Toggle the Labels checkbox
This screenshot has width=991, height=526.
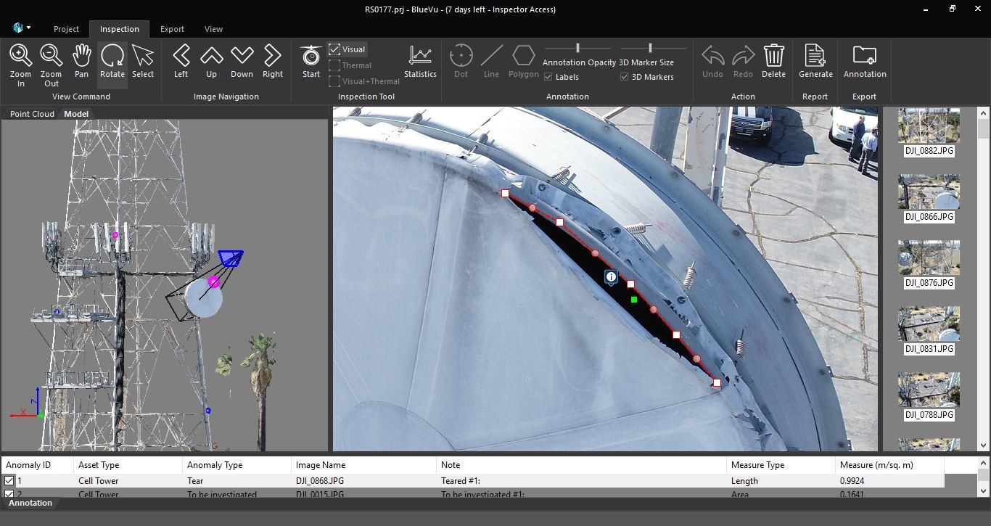pyautogui.click(x=548, y=76)
